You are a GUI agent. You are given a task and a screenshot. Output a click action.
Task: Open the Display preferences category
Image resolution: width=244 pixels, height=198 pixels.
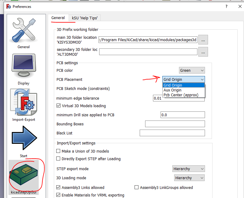tap(24, 69)
